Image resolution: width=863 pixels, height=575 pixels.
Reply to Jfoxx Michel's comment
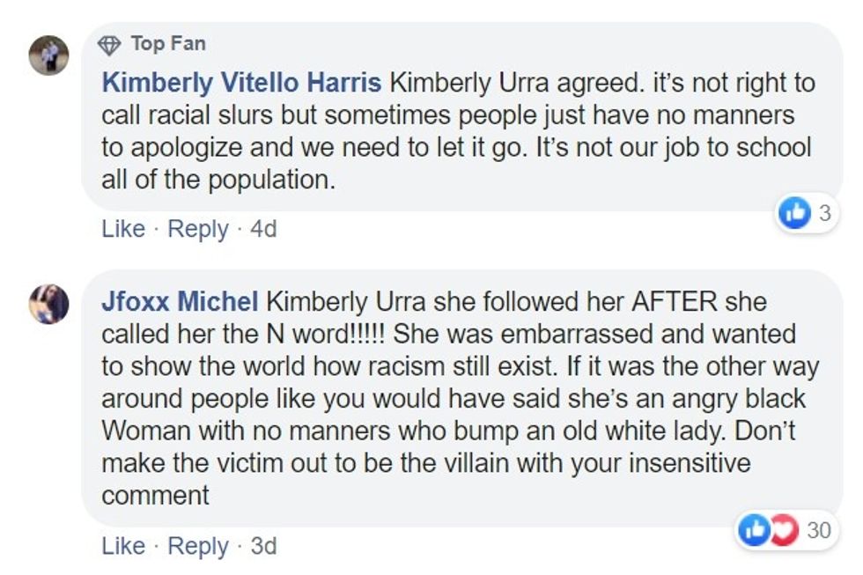(x=198, y=546)
